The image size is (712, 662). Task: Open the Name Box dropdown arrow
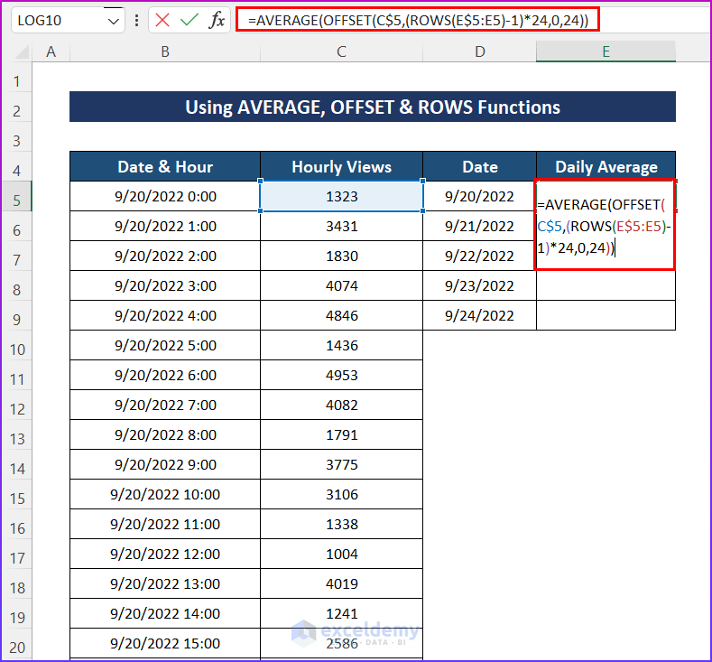click(114, 21)
